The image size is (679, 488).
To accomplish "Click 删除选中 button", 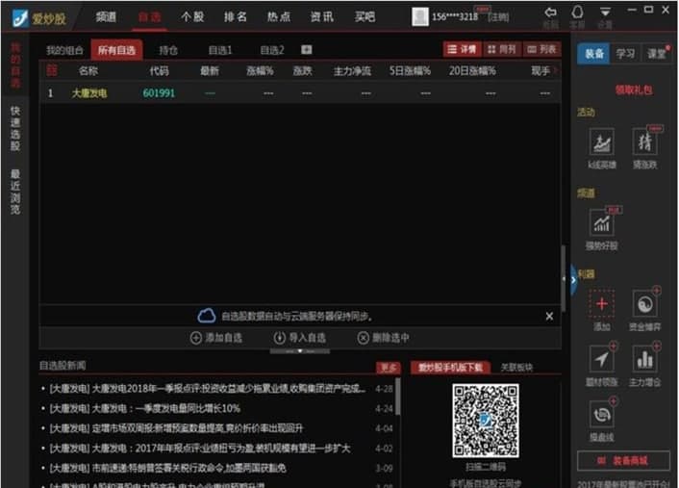I will tap(383, 338).
